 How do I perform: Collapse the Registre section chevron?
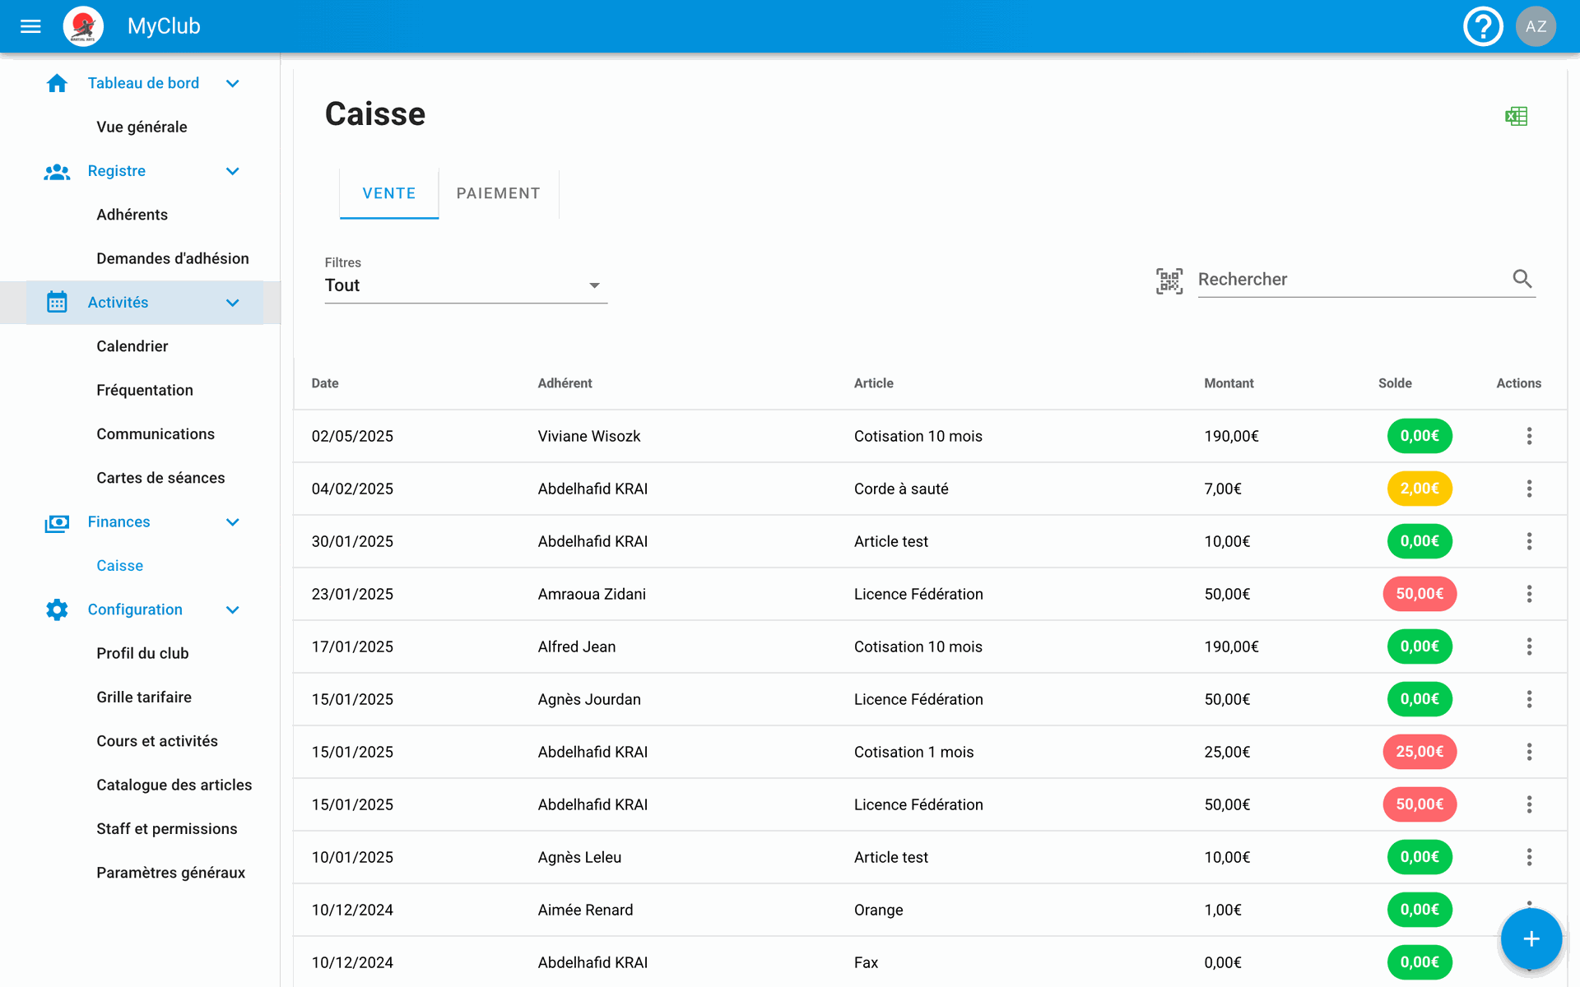pos(233,171)
